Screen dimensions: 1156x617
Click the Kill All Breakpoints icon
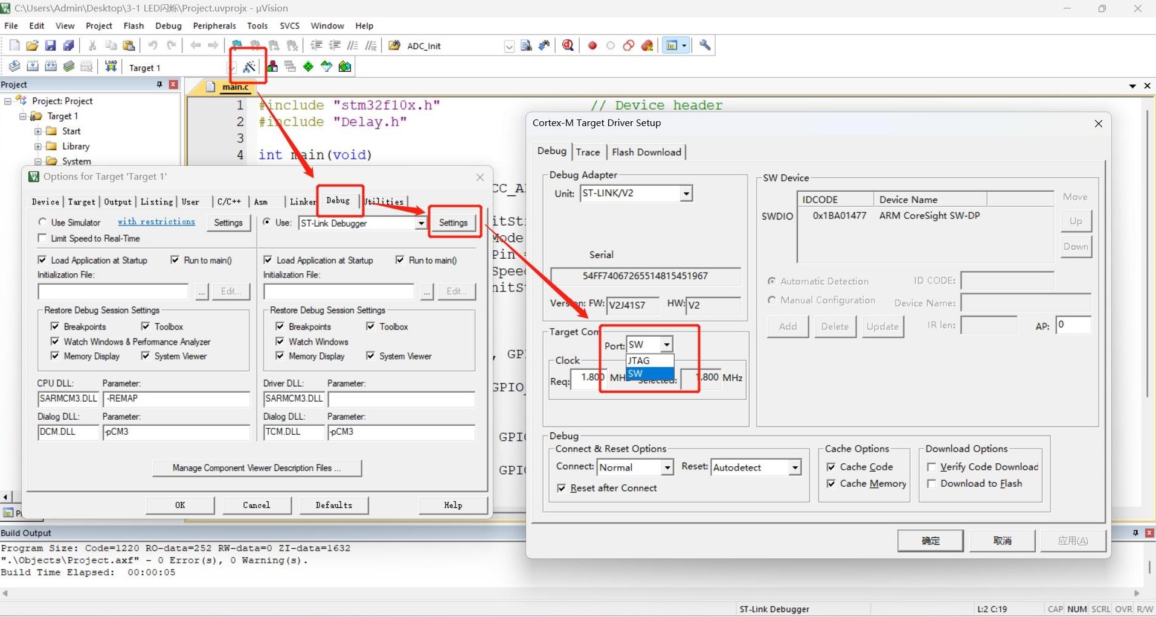647,46
